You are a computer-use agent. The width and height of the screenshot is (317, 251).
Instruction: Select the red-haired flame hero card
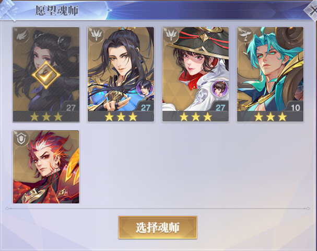(x=46, y=167)
